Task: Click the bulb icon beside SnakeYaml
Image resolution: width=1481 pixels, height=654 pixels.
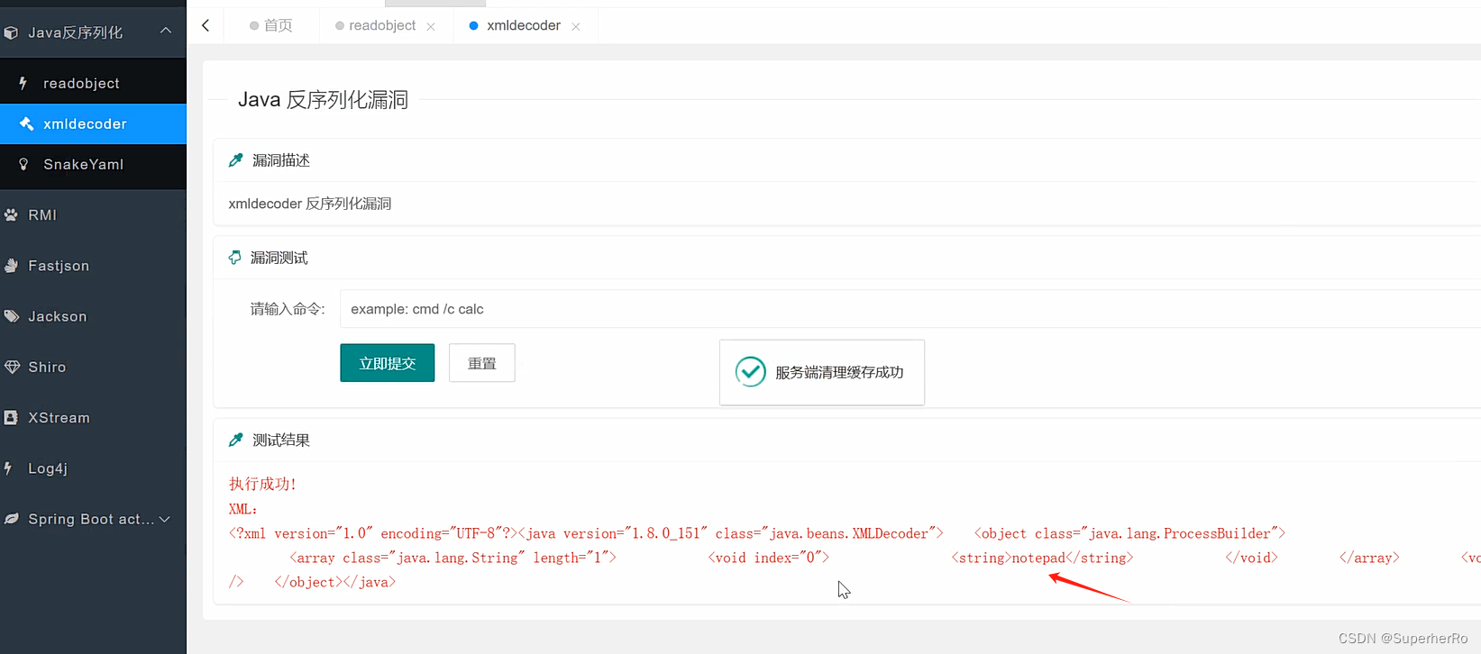Action: pos(23,164)
